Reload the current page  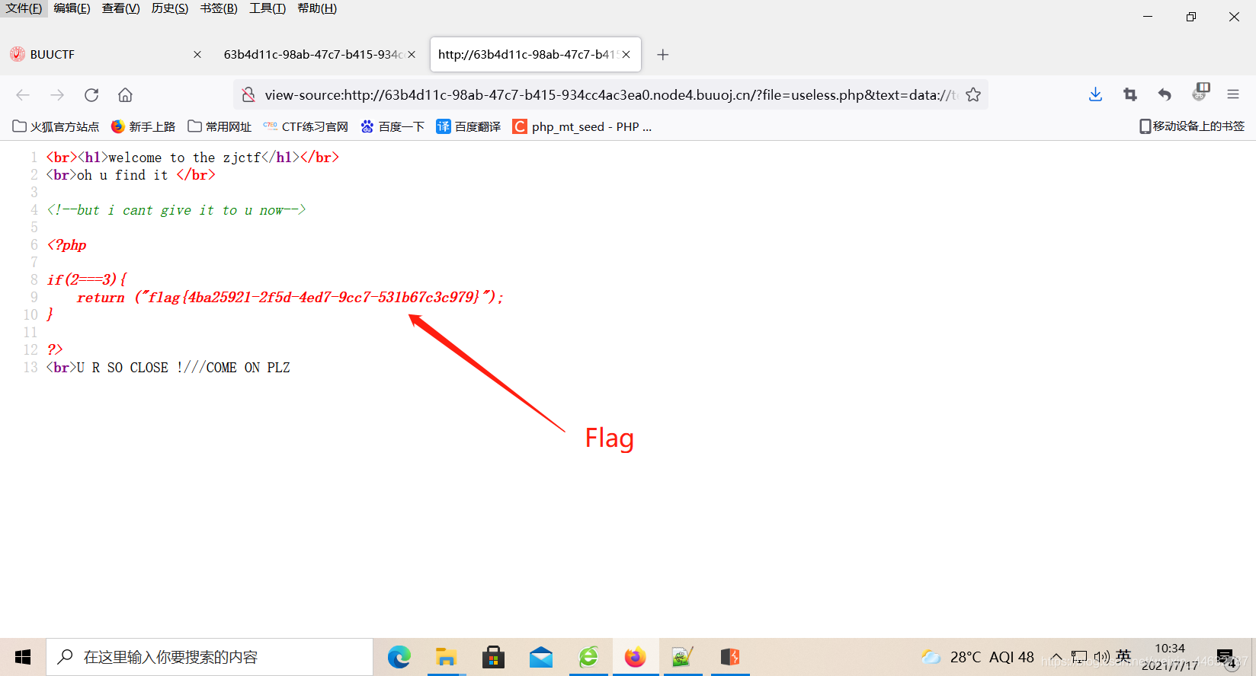click(91, 95)
